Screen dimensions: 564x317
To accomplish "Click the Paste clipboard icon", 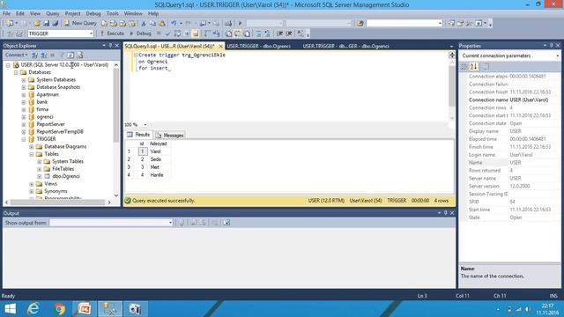I will [x=162, y=23].
